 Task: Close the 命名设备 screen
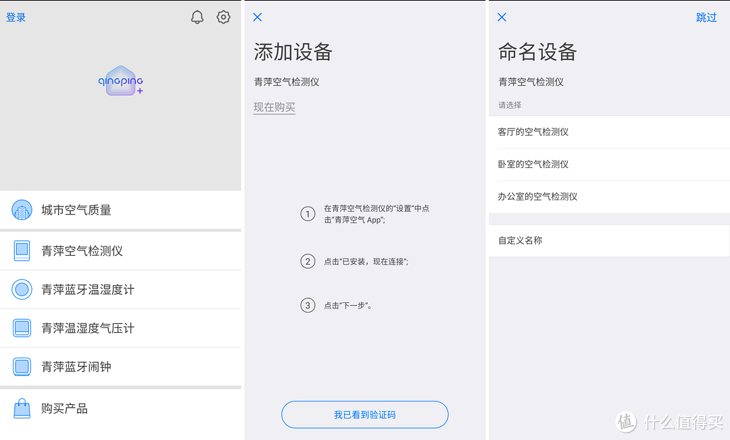pyautogui.click(x=502, y=17)
